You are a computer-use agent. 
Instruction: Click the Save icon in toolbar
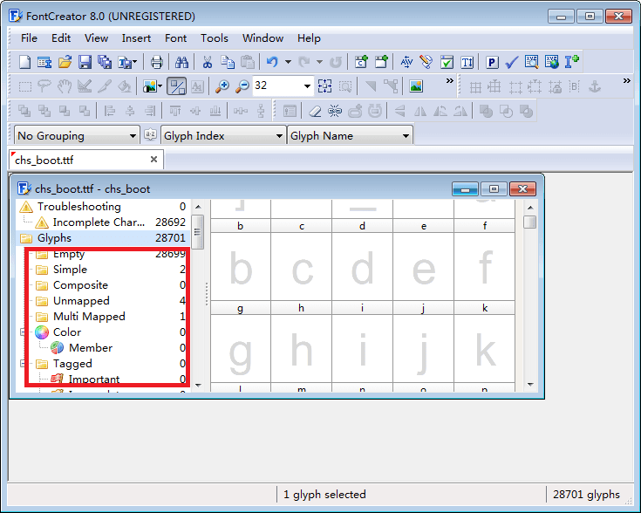[x=85, y=62]
